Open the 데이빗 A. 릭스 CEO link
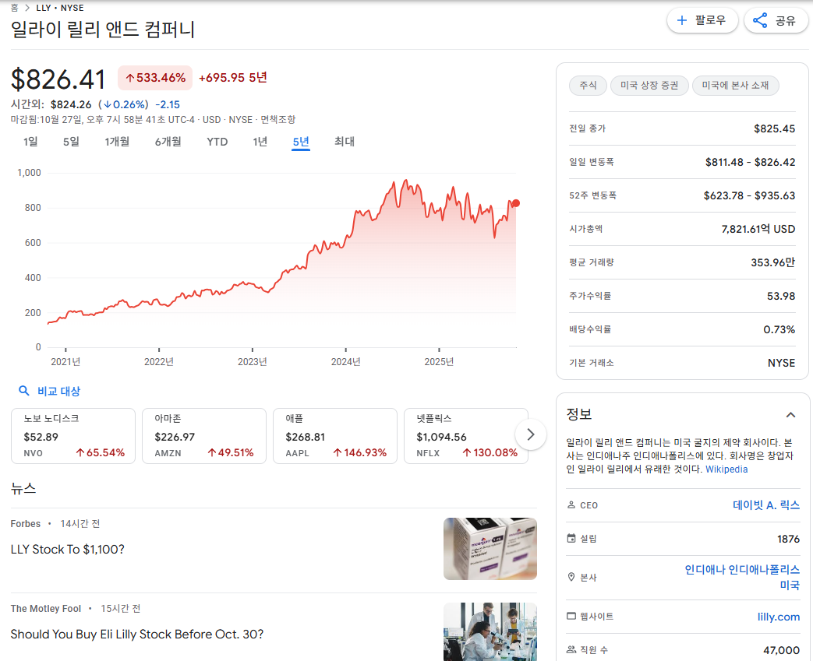Viewport: 813px width, 661px height. point(765,505)
